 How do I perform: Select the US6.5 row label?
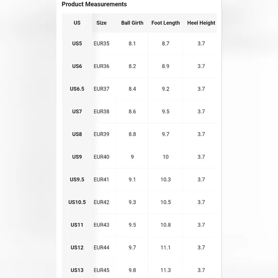77,89
